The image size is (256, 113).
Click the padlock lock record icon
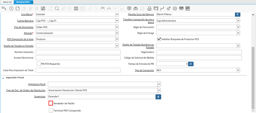click(149, 8)
